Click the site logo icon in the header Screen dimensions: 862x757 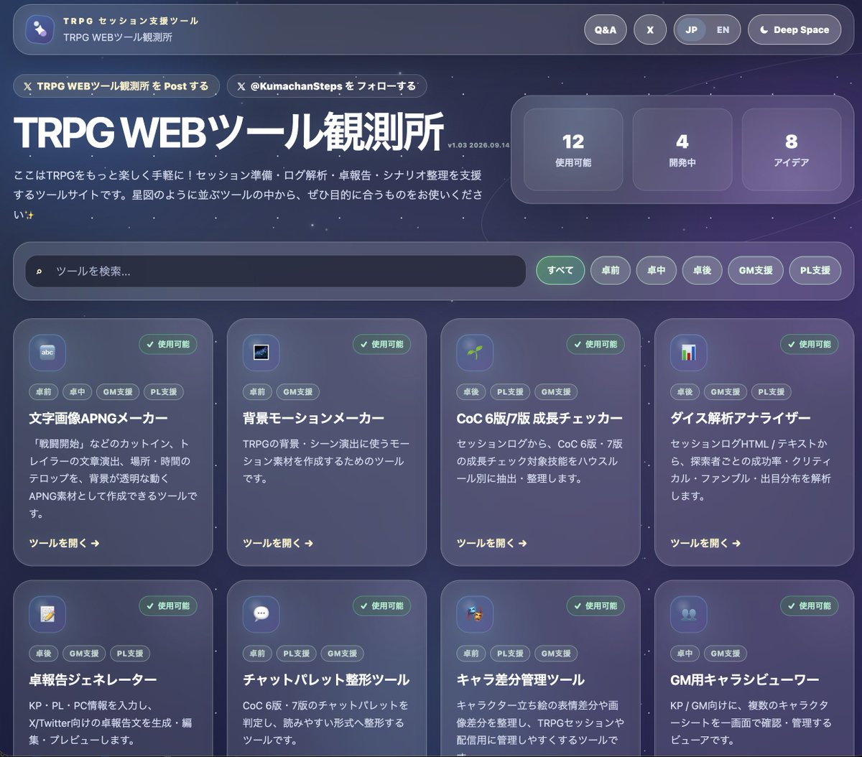point(40,30)
